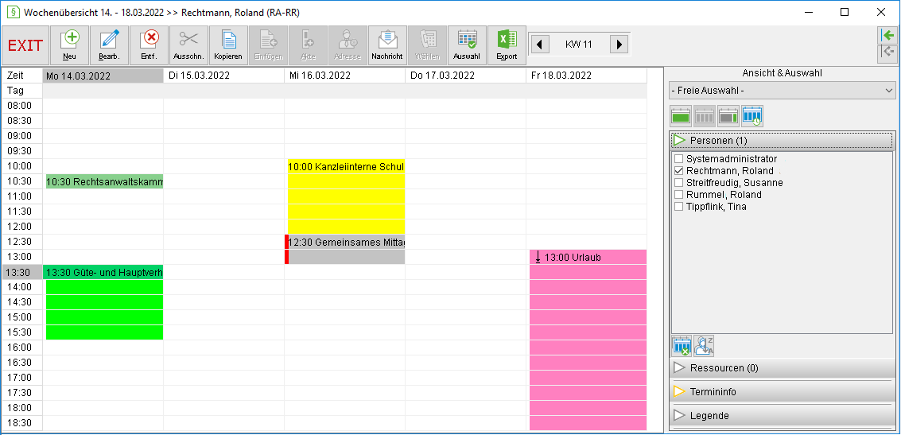Check the Systemadministrator checkbox
901x435 pixels.
point(678,158)
